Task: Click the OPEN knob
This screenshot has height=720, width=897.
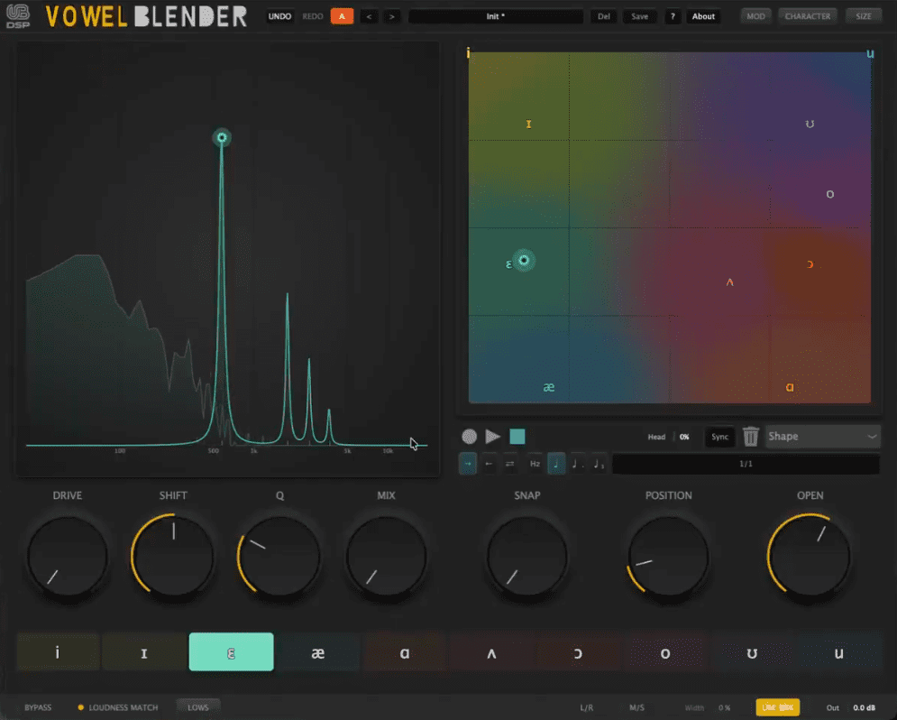Action: pos(810,557)
